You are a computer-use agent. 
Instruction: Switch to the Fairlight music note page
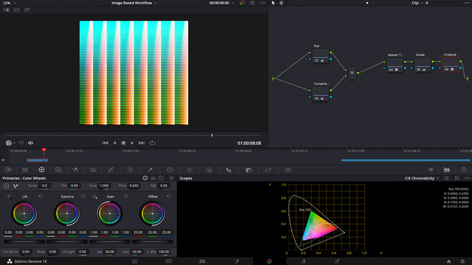303,260
